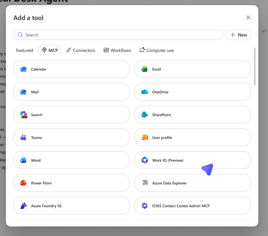Viewport: 268px width, 236px height.
Task: Pick the Excel tool label
Action: [x=157, y=69]
